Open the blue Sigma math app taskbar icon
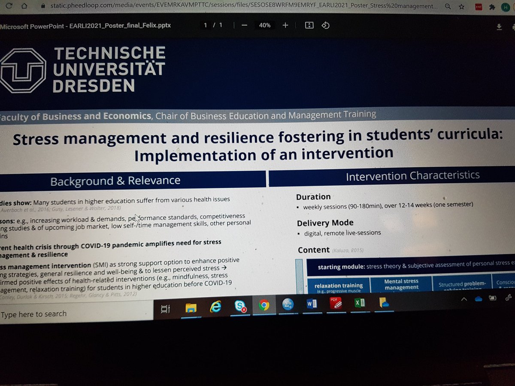 pos(288,305)
